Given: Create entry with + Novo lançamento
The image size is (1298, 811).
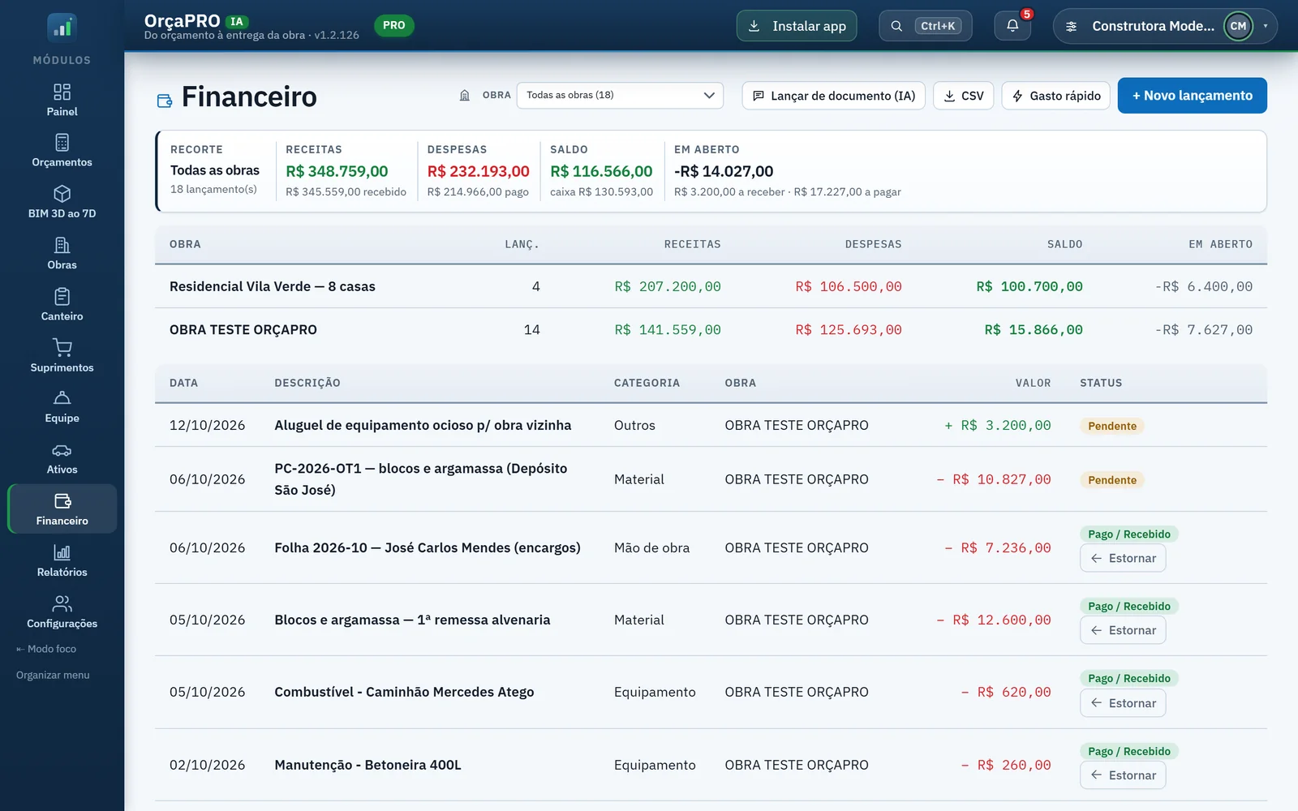Looking at the screenshot, I should [x=1192, y=96].
